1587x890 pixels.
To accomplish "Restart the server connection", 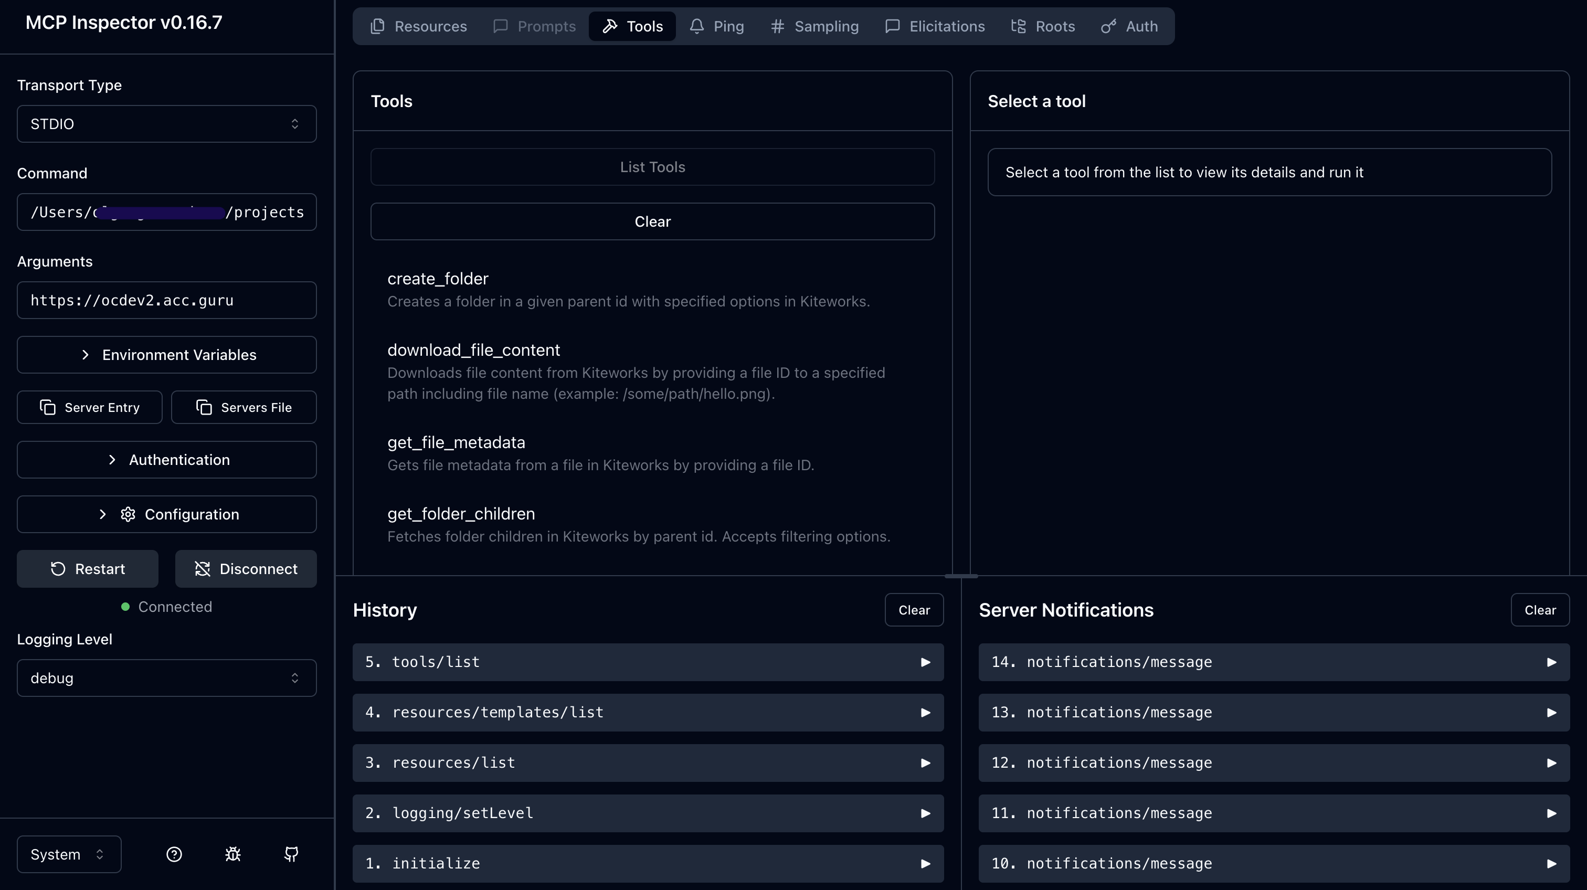I will click(88, 568).
